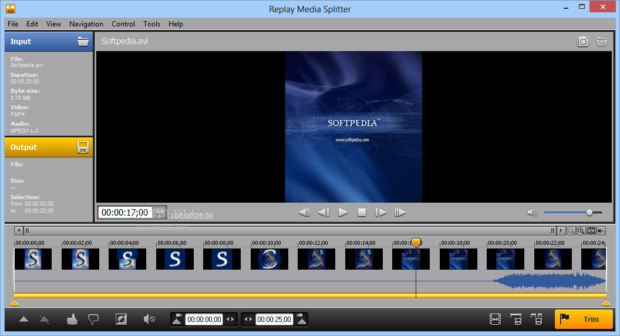Click the Trim button
Screen dimensions: 620x336
point(584,320)
